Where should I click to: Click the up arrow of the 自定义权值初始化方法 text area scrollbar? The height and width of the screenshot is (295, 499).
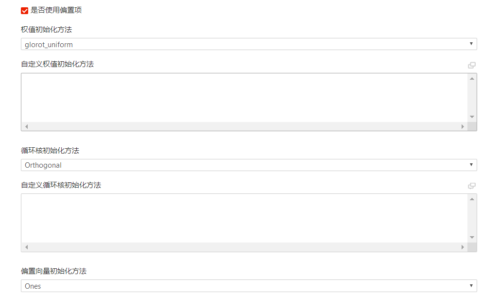472,79
